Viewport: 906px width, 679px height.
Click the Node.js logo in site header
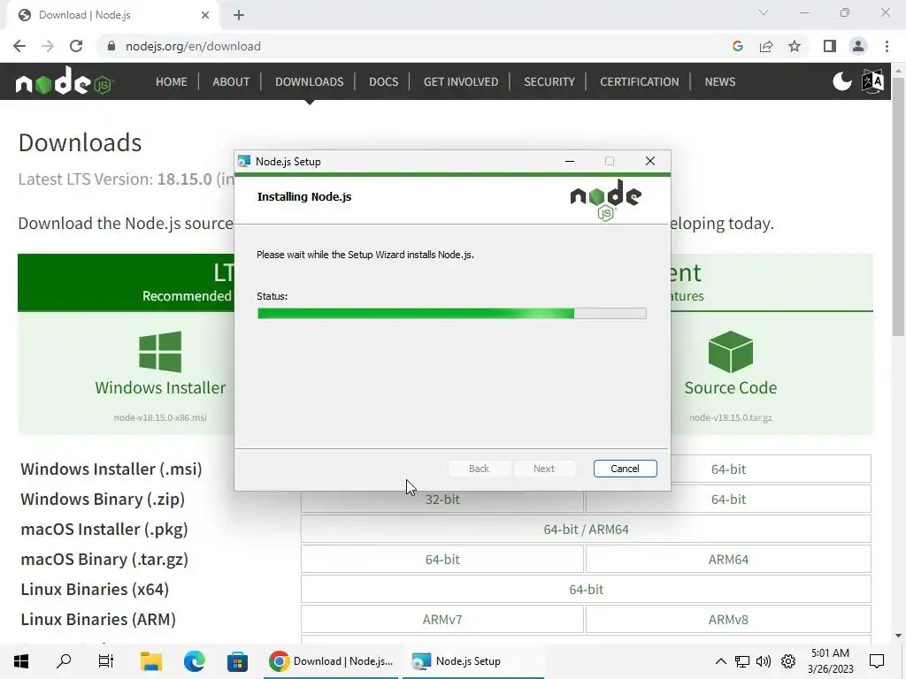click(64, 80)
